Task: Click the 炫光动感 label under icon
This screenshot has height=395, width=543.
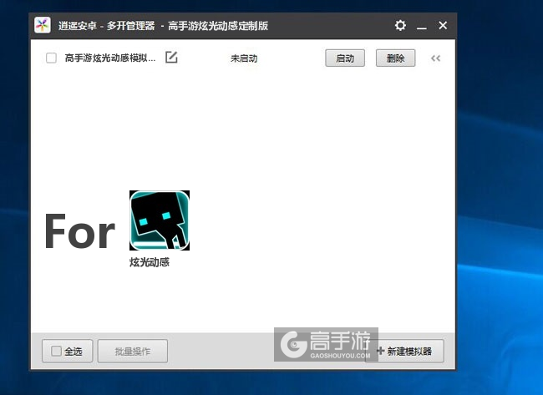Action: 150,262
